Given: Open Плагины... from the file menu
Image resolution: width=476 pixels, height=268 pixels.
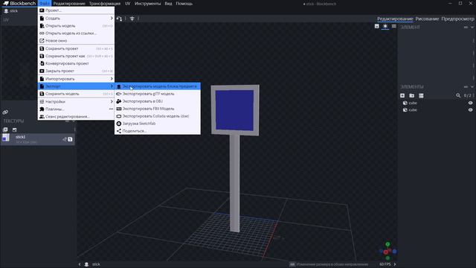Looking at the screenshot, I should (76, 109).
